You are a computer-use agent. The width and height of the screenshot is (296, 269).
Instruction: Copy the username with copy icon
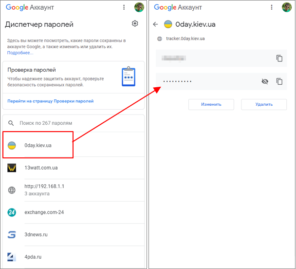[279, 58]
